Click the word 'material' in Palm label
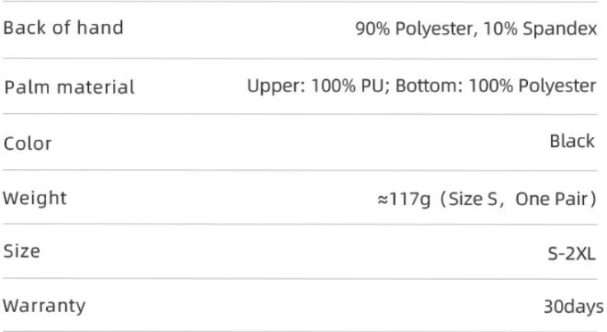The height and width of the screenshot is (332, 607). pos(95,86)
